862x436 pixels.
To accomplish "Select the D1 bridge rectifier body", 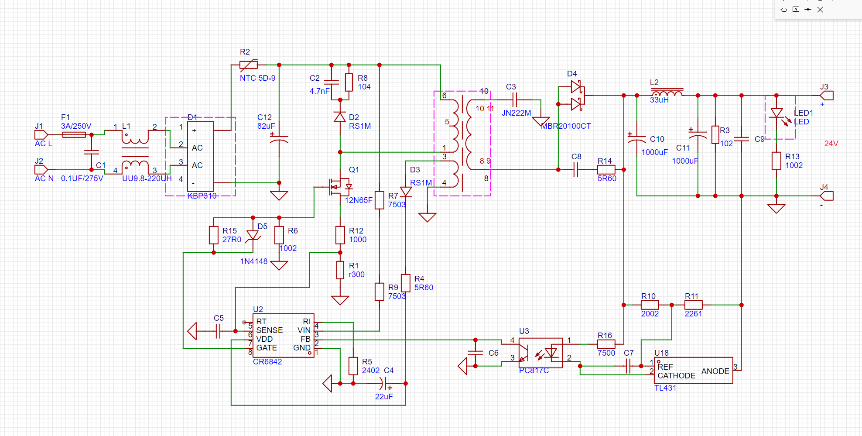I will (x=201, y=156).
